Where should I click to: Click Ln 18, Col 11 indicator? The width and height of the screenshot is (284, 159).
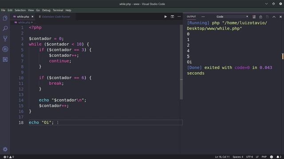(222, 157)
